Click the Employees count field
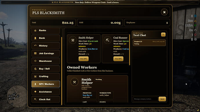The width and height of the screenshot is (200, 112). click(147, 23)
